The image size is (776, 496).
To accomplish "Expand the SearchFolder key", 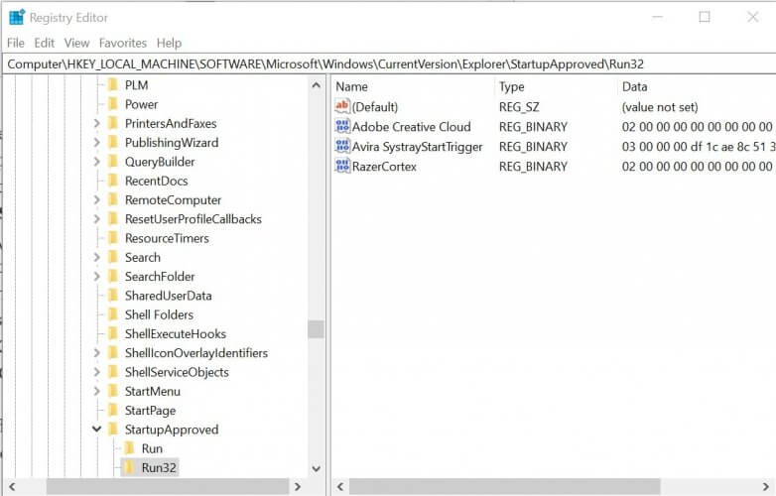I will coord(97,277).
